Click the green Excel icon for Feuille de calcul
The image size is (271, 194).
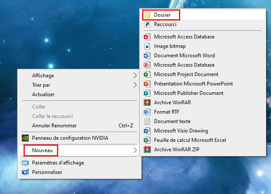click(x=147, y=140)
